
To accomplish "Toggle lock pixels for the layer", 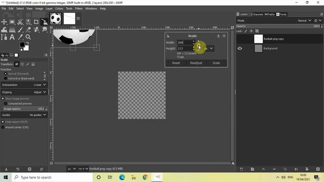I will coord(246,31).
